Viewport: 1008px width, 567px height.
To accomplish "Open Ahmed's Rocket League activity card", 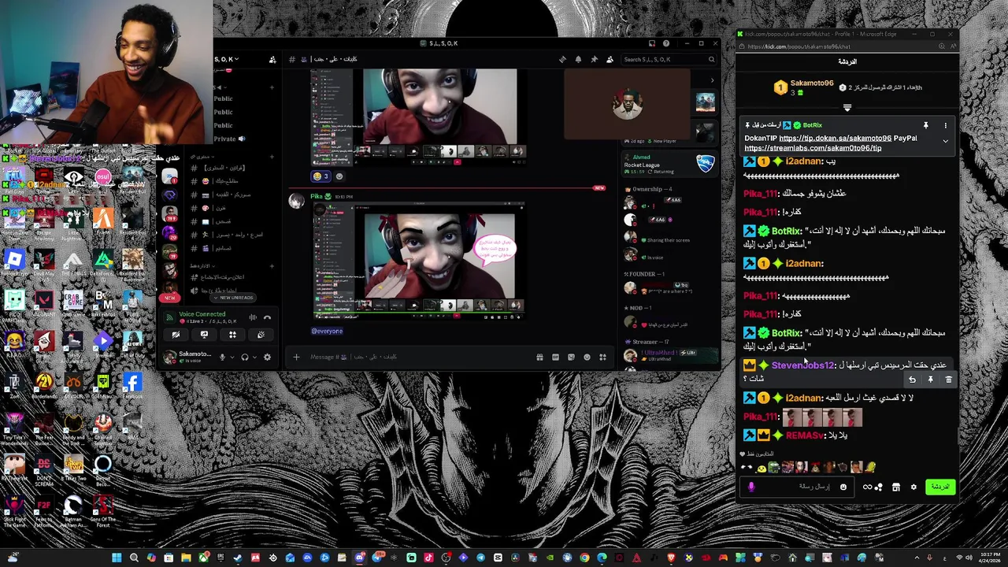I will tap(671, 164).
